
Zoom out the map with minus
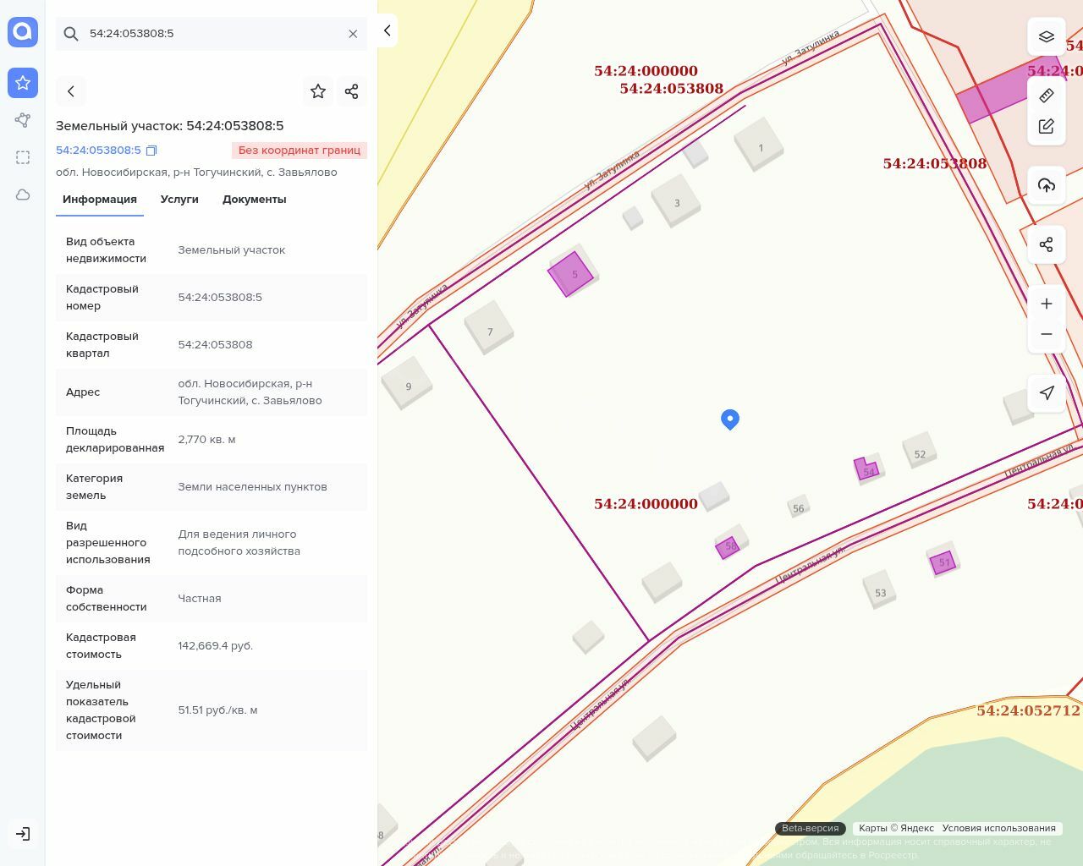click(1046, 334)
